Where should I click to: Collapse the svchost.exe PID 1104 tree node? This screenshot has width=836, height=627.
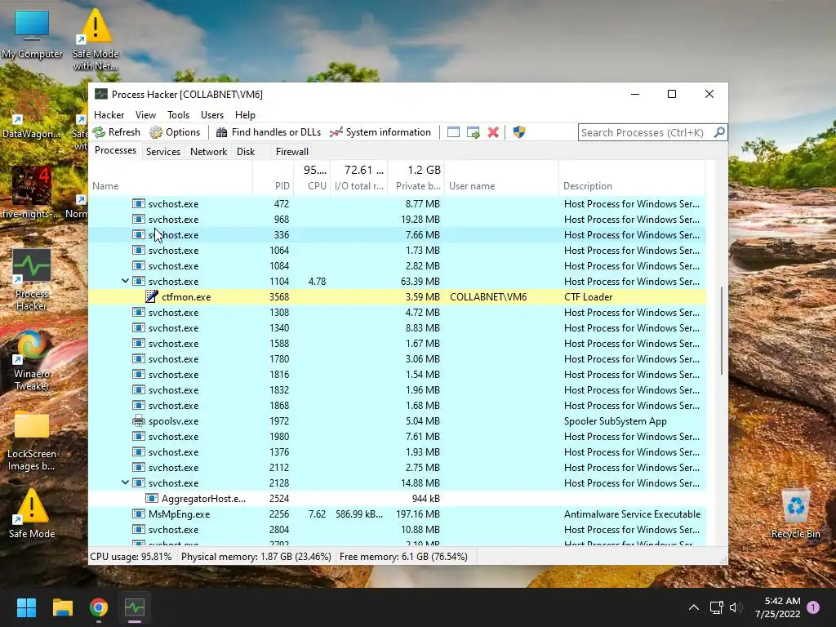[x=125, y=281]
